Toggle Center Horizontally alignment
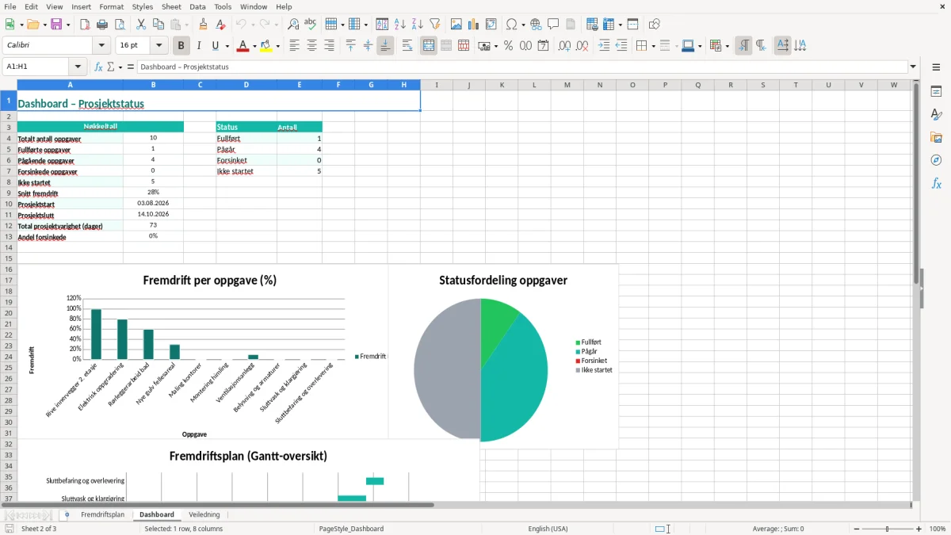This screenshot has width=951, height=535. coord(312,46)
